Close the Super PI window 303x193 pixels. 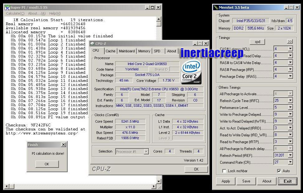click(x=158, y=7)
